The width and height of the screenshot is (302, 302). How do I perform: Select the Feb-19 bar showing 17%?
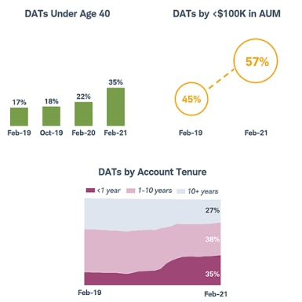click(x=19, y=117)
